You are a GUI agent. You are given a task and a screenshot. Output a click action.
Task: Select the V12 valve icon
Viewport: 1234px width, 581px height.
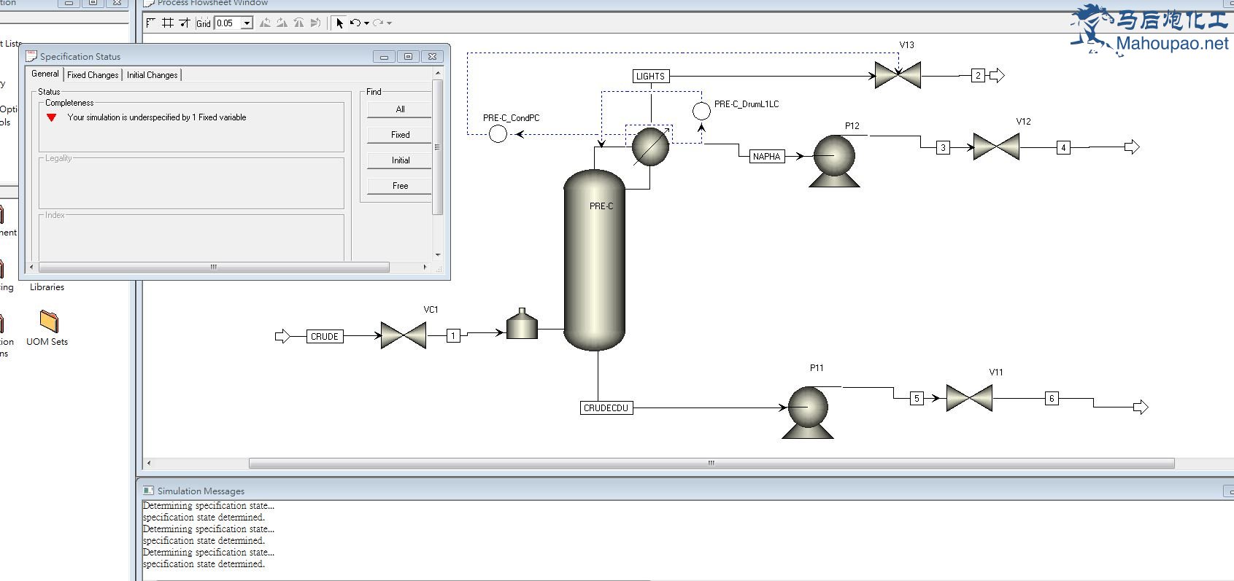[x=996, y=147]
